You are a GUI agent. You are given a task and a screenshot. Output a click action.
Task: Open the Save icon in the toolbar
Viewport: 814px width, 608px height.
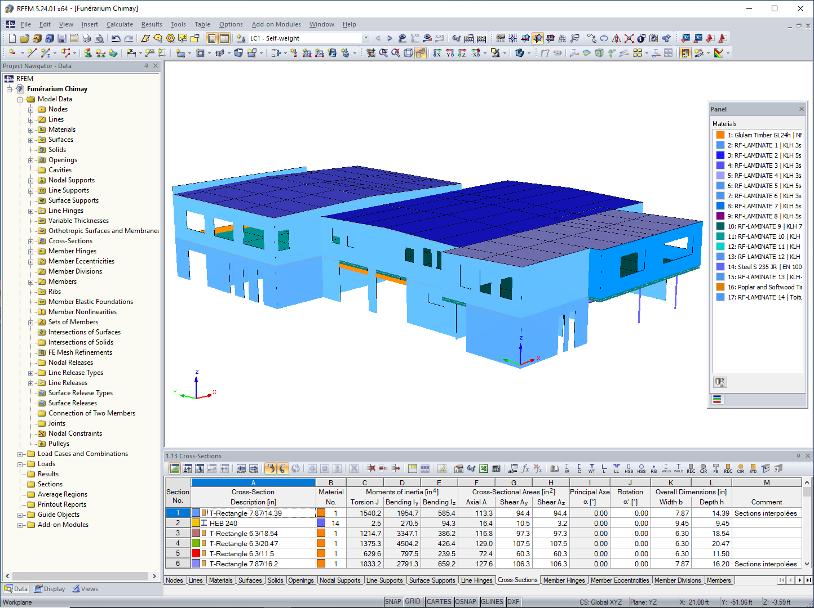point(61,38)
